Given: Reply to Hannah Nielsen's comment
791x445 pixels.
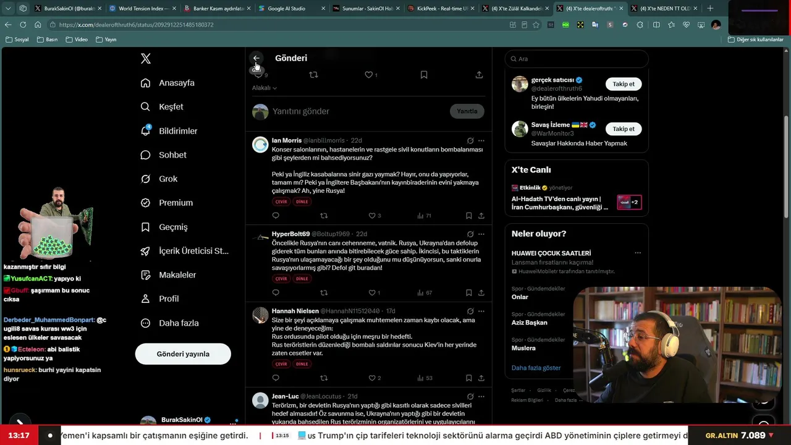Looking at the screenshot, I should (x=276, y=378).
